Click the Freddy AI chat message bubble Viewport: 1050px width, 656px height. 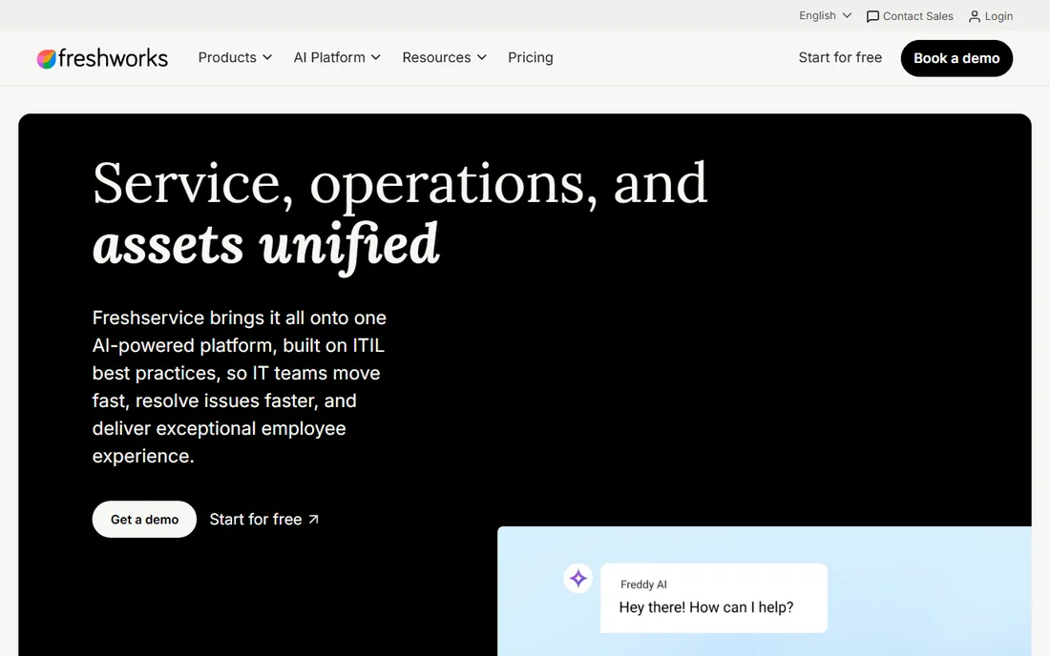pos(714,598)
